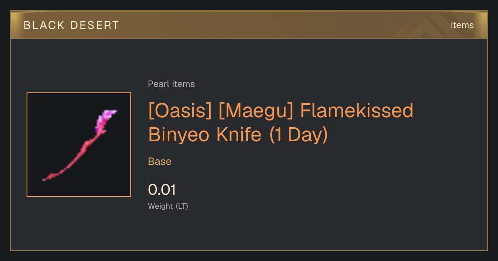Select the Base grade label
Viewport: 498px width, 261px height.
click(x=160, y=162)
